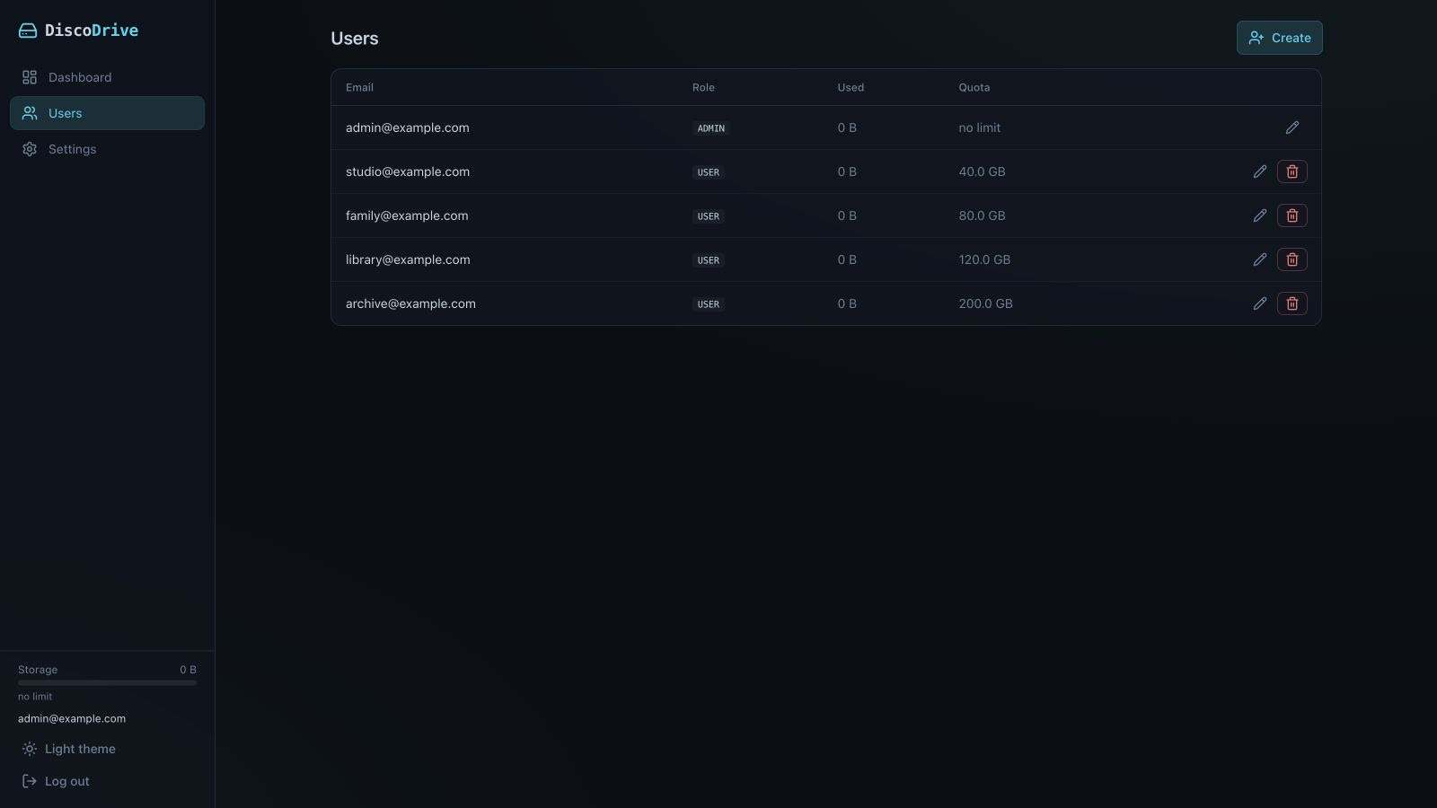Image resolution: width=1437 pixels, height=808 pixels.
Task: Click the admin@example.com label in sidebar
Action: tap(72, 718)
